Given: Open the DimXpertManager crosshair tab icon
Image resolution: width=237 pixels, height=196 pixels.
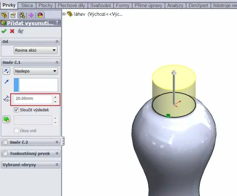Looking at the screenshot, I should coord(30,15).
